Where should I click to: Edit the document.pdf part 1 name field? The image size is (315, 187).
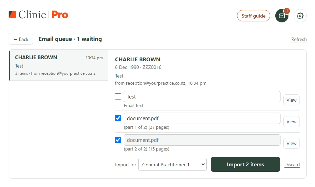pyautogui.click(x=202, y=118)
